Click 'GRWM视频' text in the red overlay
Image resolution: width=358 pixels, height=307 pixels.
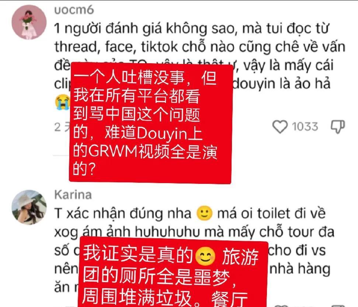pyautogui.click(x=129, y=152)
